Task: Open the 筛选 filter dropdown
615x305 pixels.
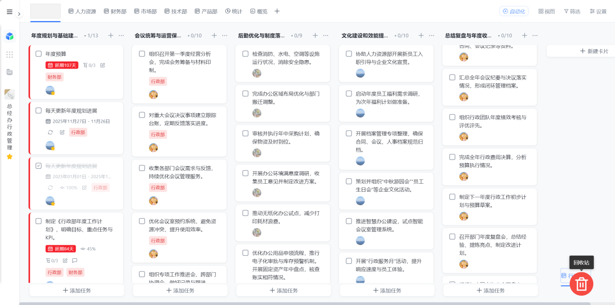Action: pos(572,11)
